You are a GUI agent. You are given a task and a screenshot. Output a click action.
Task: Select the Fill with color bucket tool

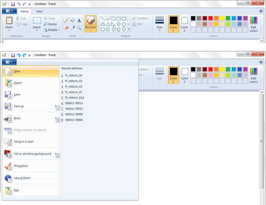click(73, 21)
